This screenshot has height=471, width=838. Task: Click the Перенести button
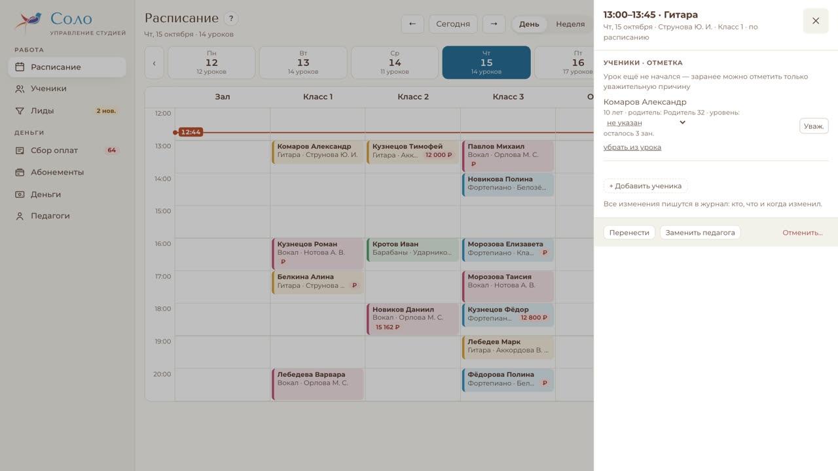point(629,232)
